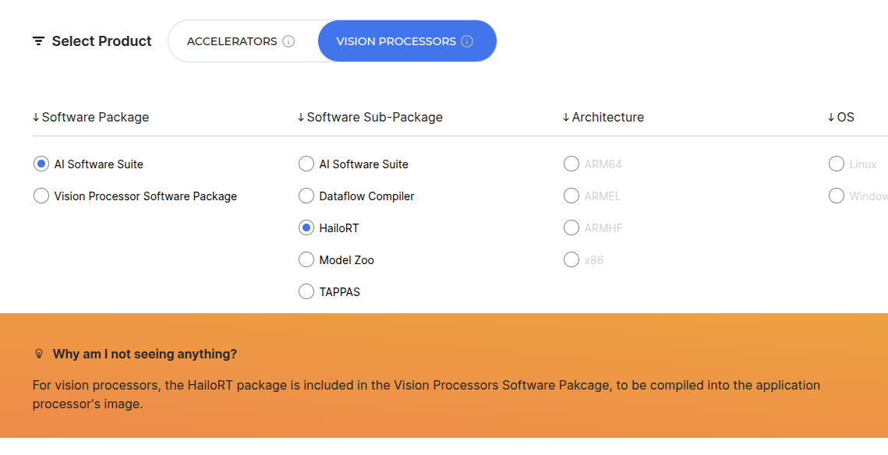Select the ARM64 architecture radio
The height and width of the screenshot is (455, 888).
571,164
